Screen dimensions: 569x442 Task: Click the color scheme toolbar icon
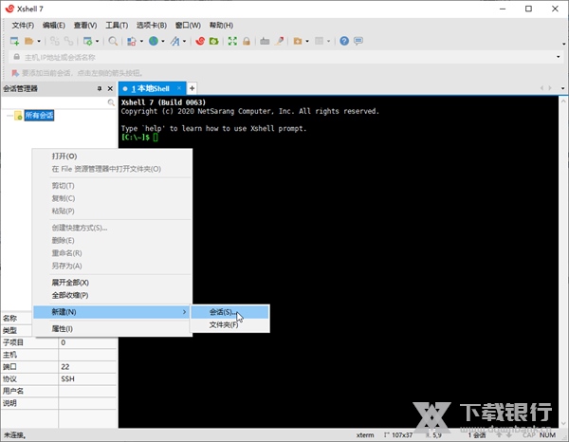[132, 41]
